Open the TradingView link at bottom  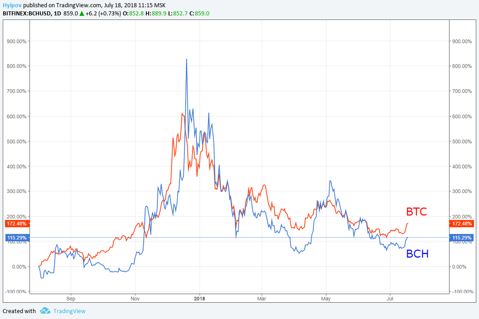coord(69,311)
